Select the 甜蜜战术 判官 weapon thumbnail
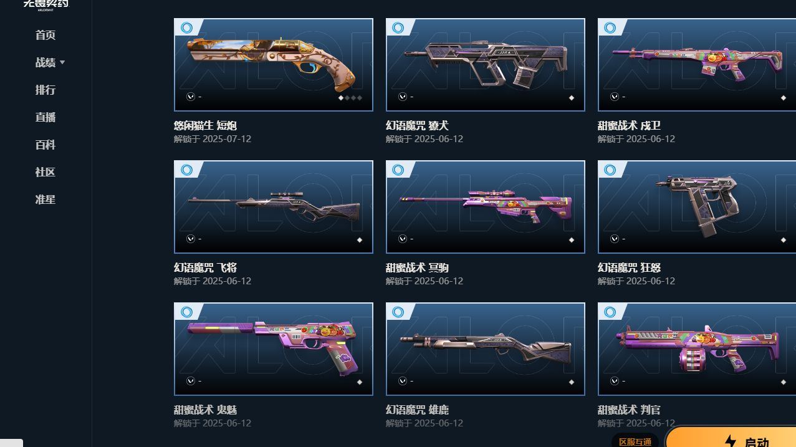 coord(697,349)
